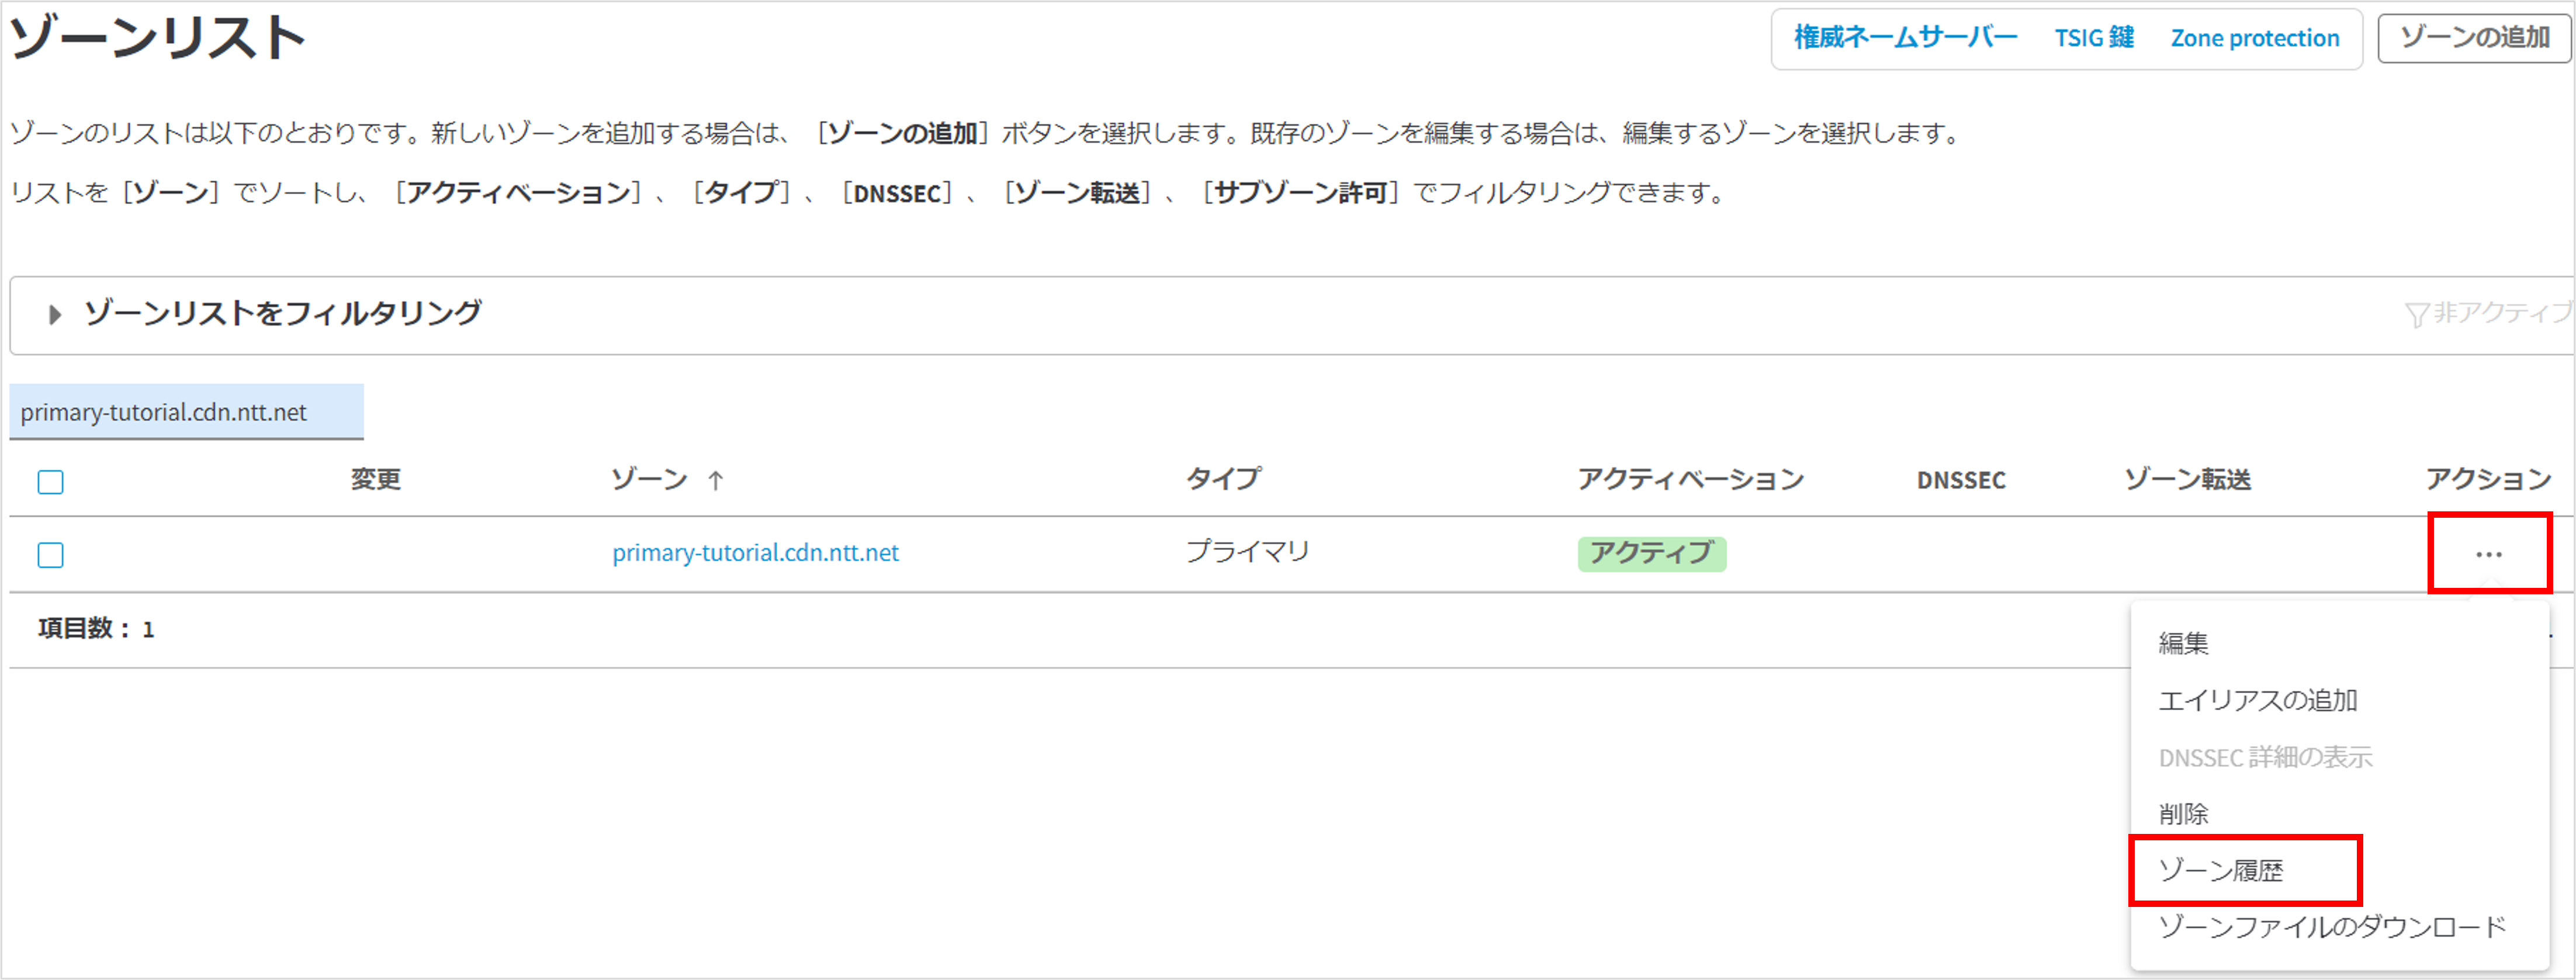
Task: Select エイリアスの追加 menu entry
Action: (x=2257, y=700)
